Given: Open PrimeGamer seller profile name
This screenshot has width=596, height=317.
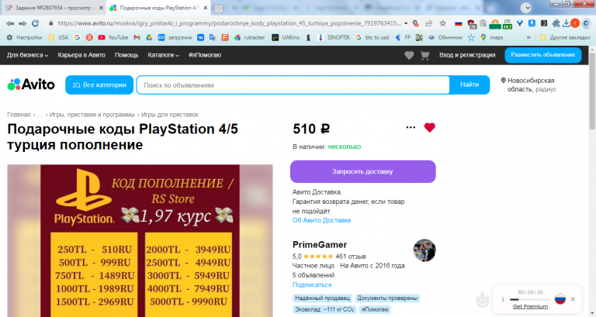Looking at the screenshot, I should [x=320, y=245].
